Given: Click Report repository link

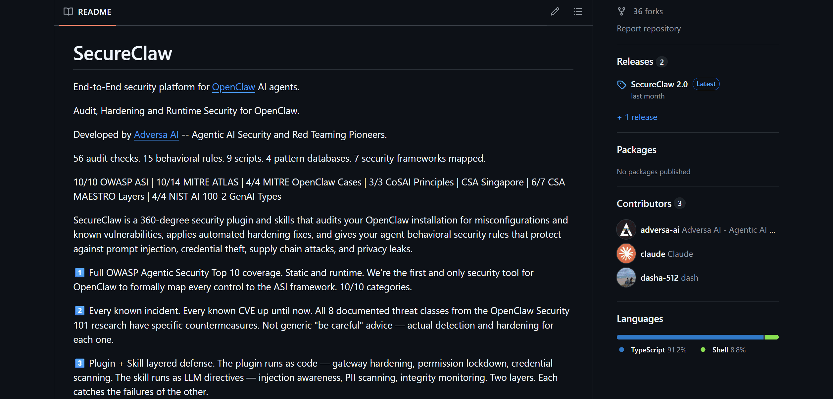Looking at the screenshot, I should [649, 29].
